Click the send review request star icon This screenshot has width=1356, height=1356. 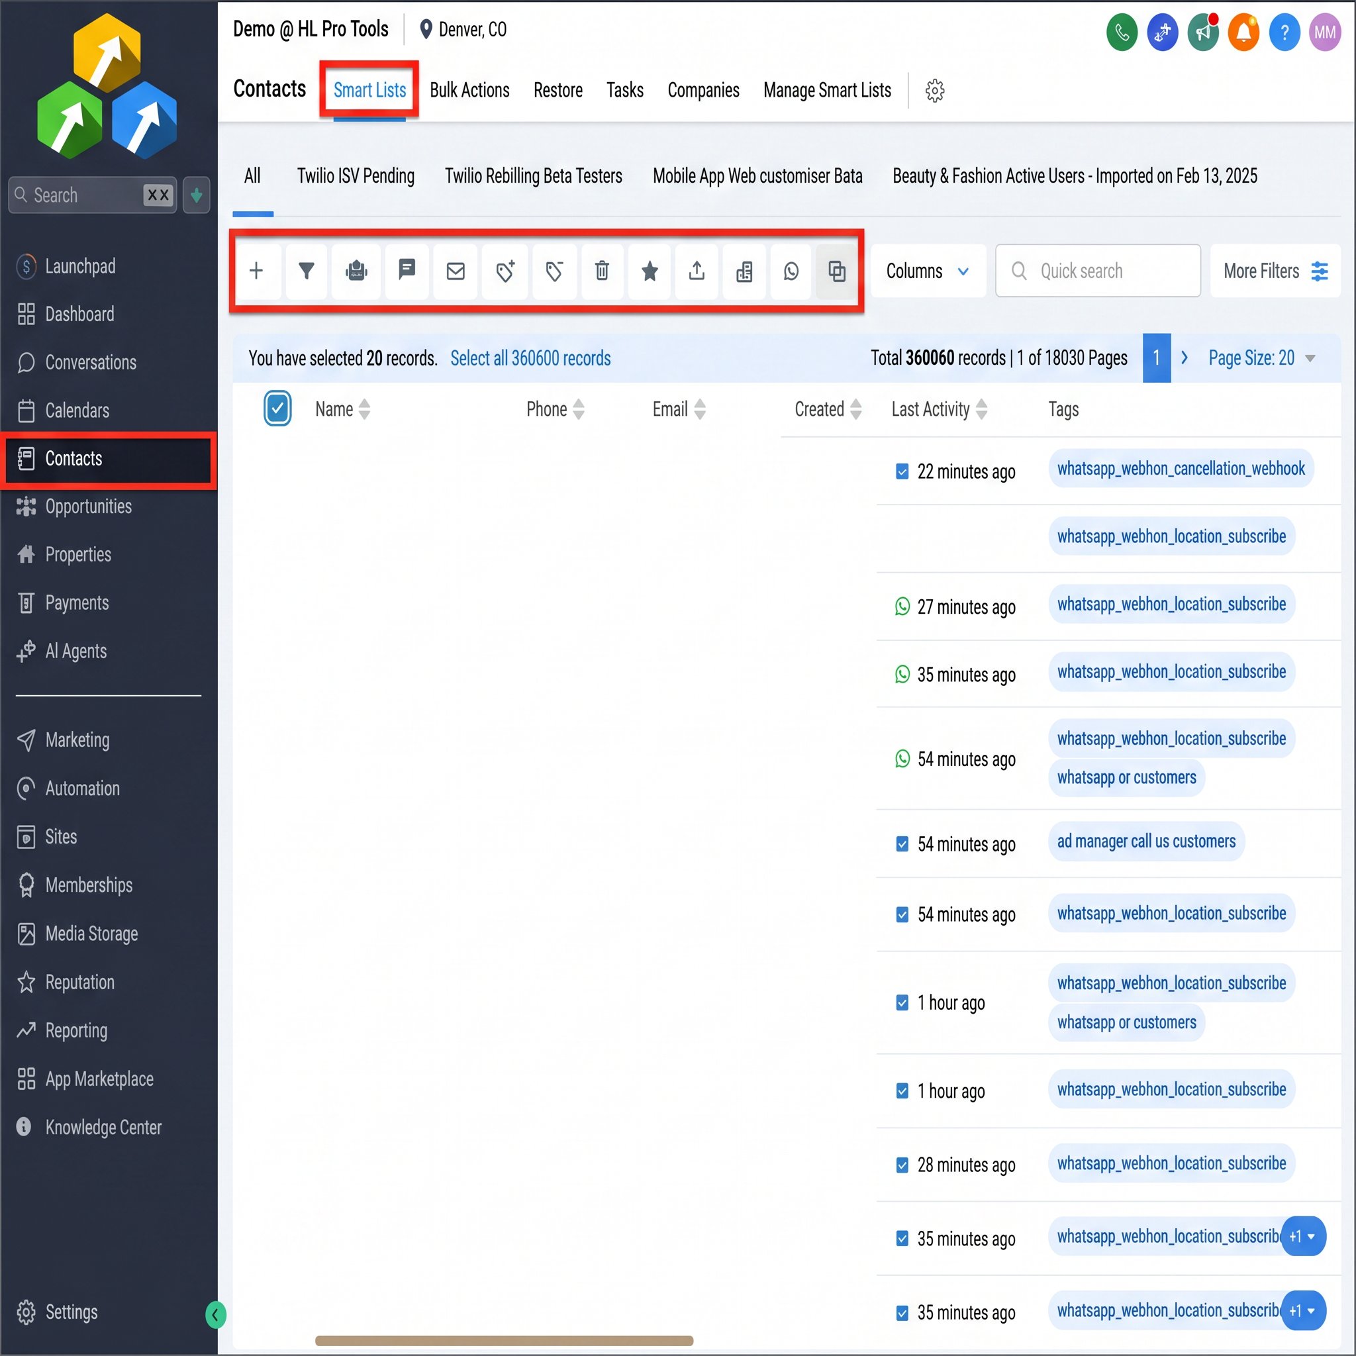point(650,271)
